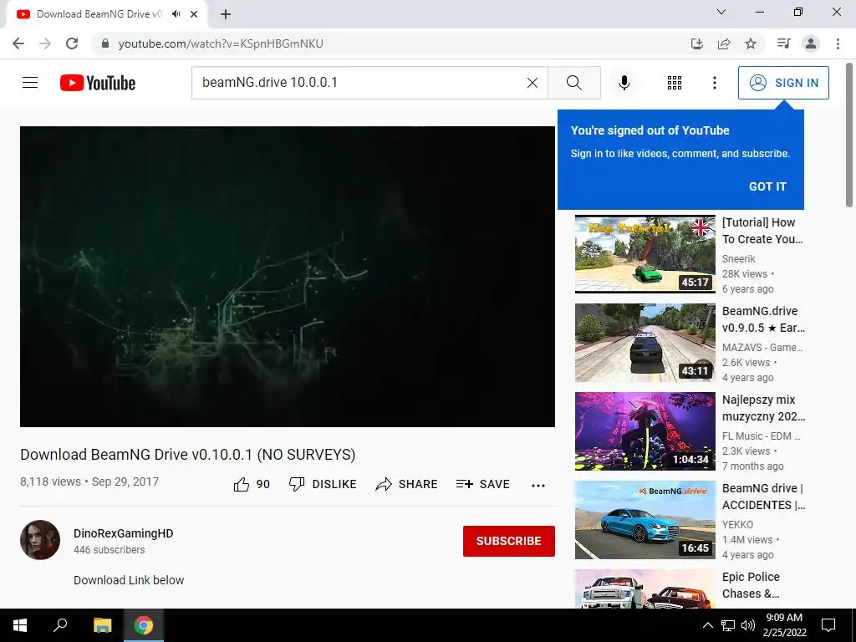Click the address bar URL
Image resolution: width=856 pixels, height=642 pixels.
pyautogui.click(x=221, y=43)
